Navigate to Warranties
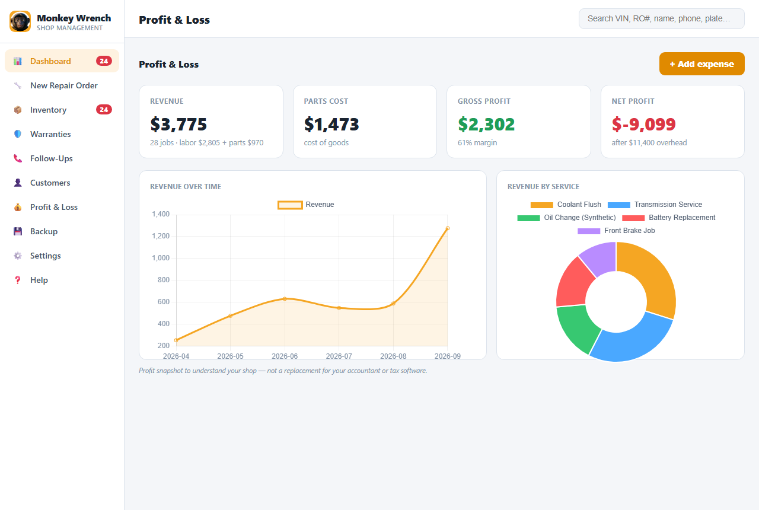 click(x=62, y=134)
